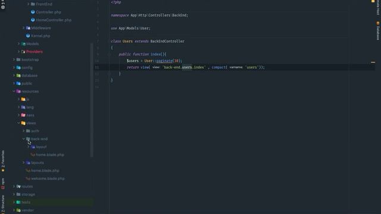The width and height of the screenshot is (381, 214).
Task: Expand the tests folder
Action: (x=14, y=202)
